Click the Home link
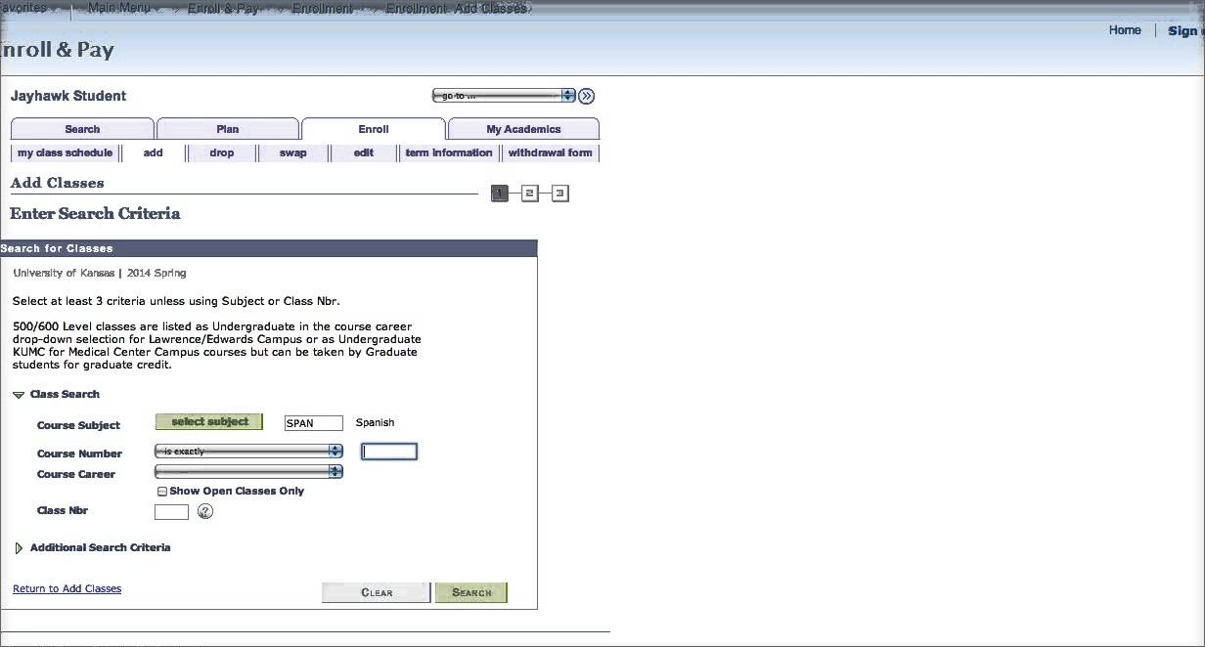1205x647 pixels. (1125, 30)
